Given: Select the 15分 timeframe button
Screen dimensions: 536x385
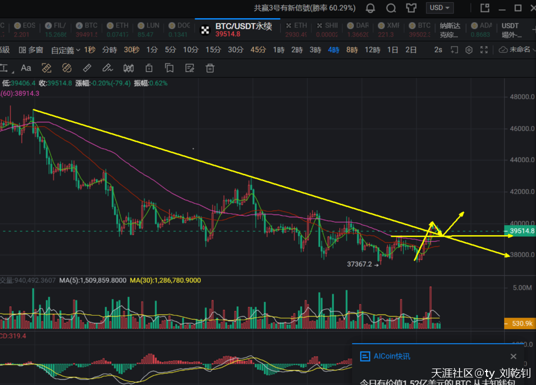Looking at the screenshot, I should point(213,50).
